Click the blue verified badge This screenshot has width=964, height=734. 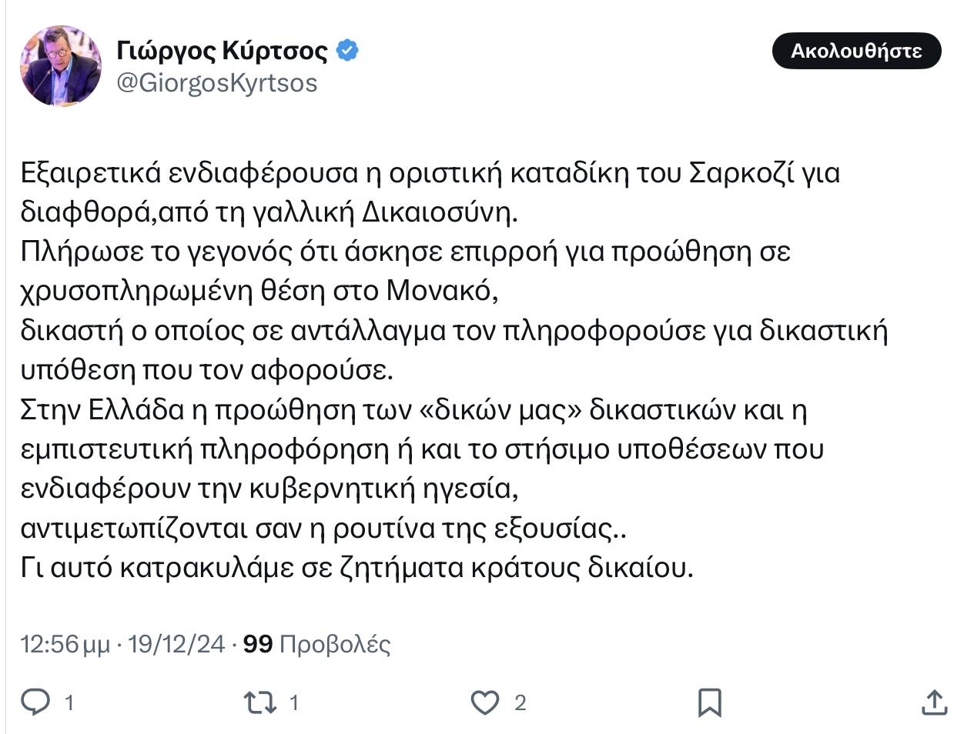tap(348, 51)
